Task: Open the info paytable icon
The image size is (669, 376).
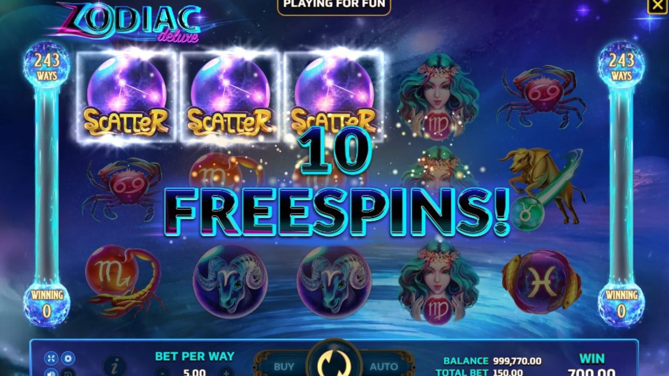Action: [x=115, y=366]
